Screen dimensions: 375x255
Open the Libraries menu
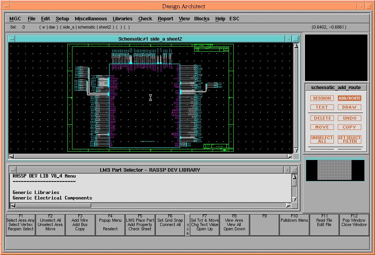pyautogui.click(x=123, y=19)
